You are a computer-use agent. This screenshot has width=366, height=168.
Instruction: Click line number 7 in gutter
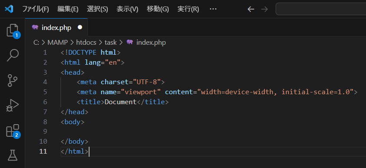45,112
